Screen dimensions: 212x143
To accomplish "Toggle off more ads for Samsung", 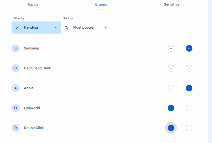I will tap(189, 48).
